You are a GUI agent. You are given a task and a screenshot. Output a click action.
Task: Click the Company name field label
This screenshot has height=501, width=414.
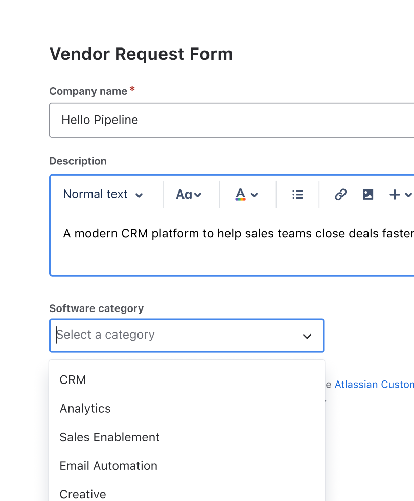88,91
